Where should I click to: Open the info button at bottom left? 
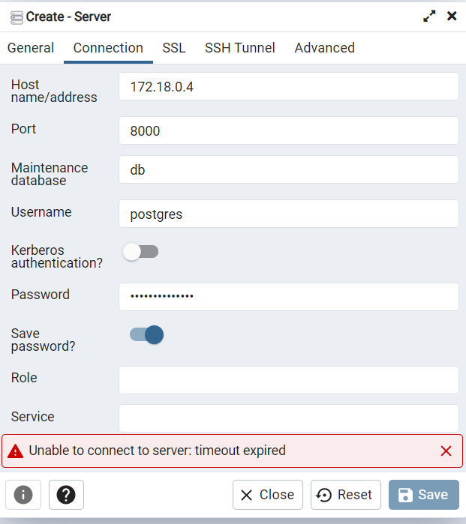(x=23, y=495)
